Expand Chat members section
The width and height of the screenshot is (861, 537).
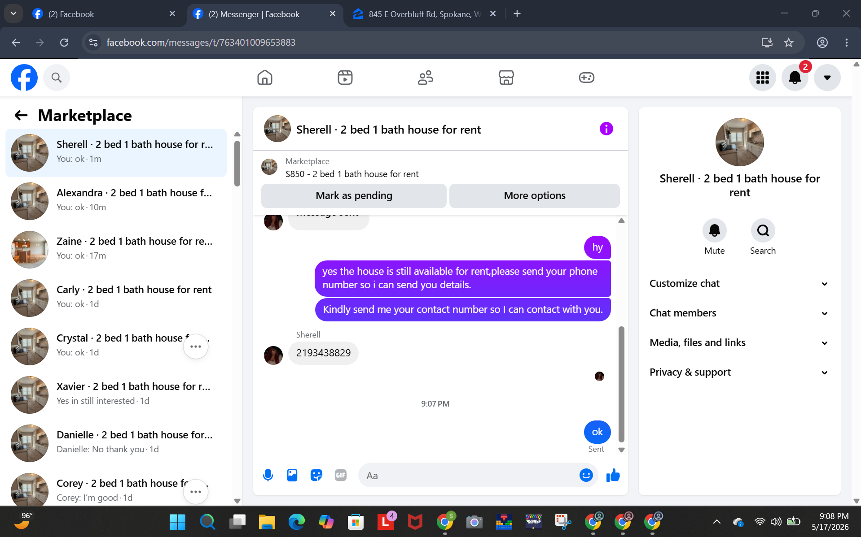[x=739, y=313]
